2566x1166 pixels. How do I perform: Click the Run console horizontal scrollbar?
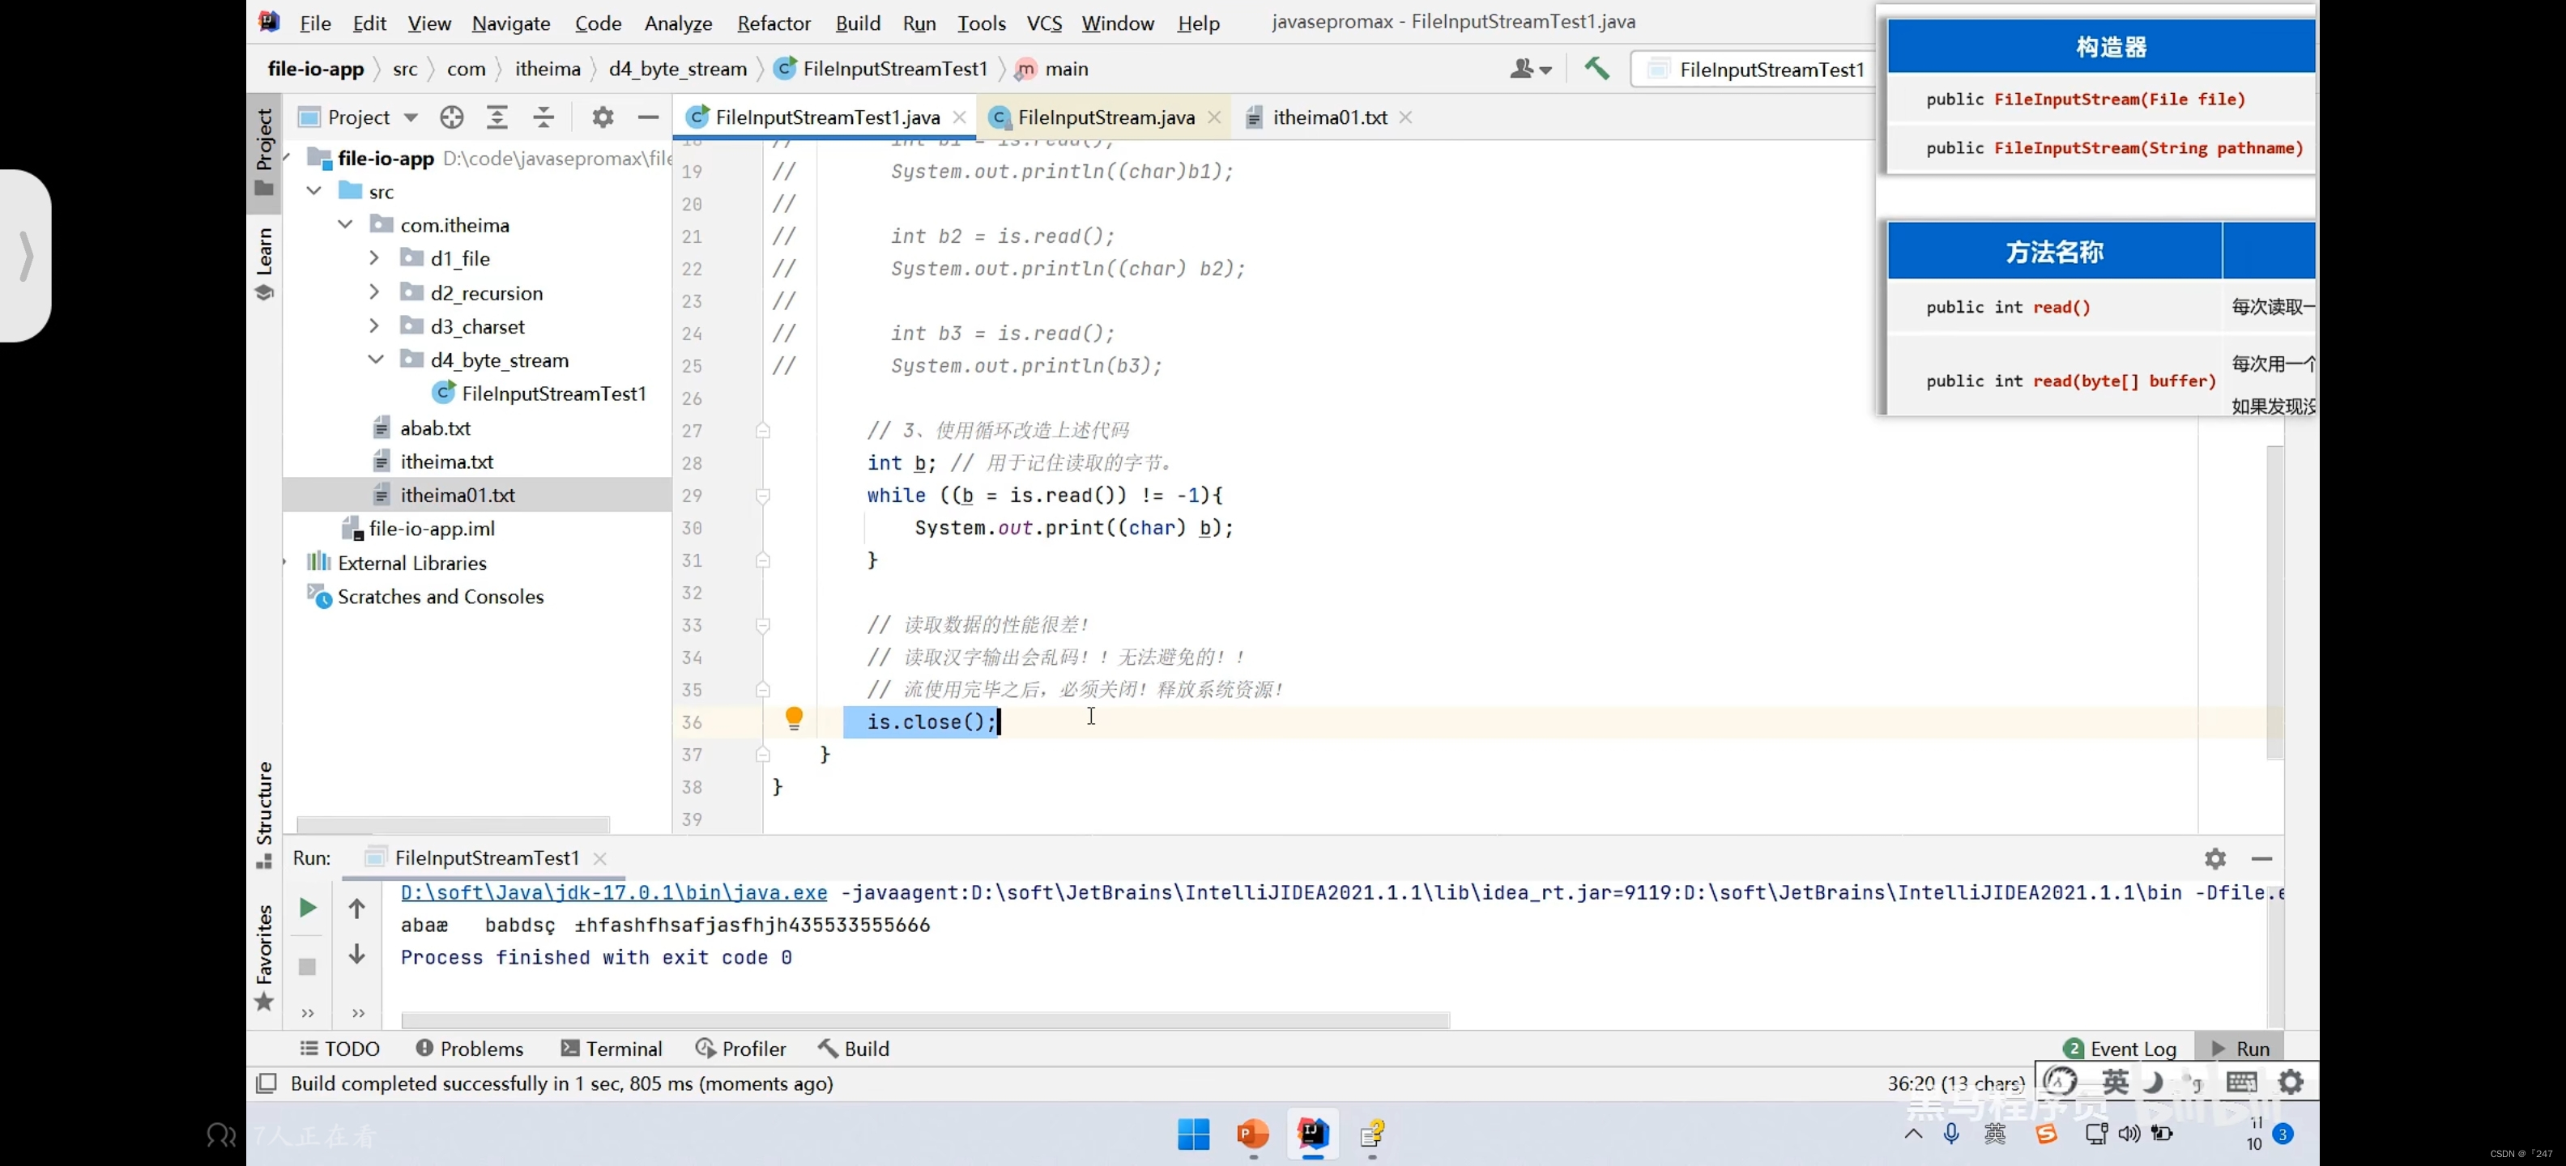click(925, 1019)
